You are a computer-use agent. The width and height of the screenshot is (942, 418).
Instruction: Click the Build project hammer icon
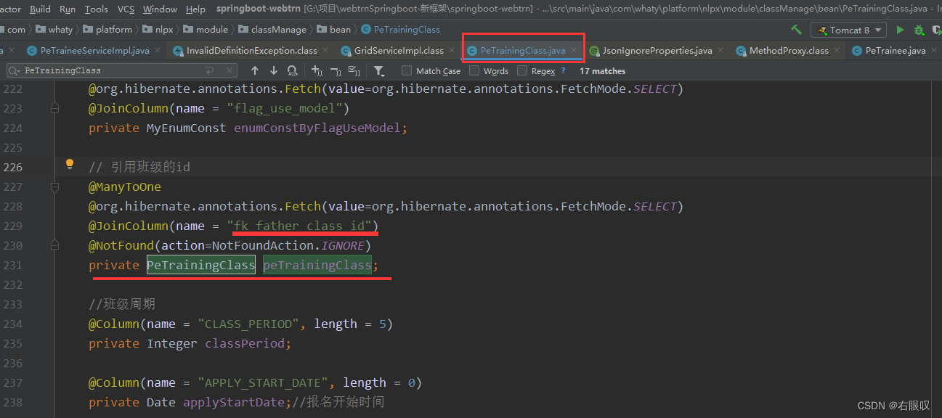(x=797, y=30)
